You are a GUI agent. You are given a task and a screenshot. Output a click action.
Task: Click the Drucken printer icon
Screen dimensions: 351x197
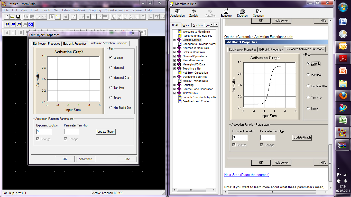(242, 13)
